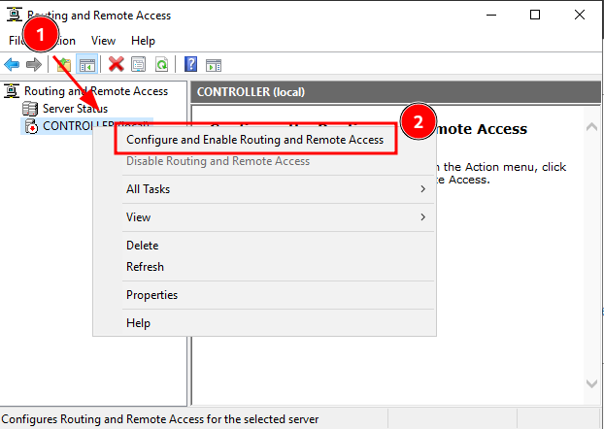
Task: Click the Up one level folder icon
Action: coord(64,65)
